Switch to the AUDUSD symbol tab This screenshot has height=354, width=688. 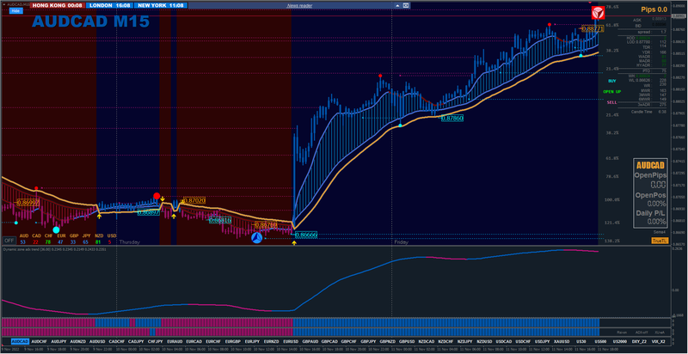(97, 341)
